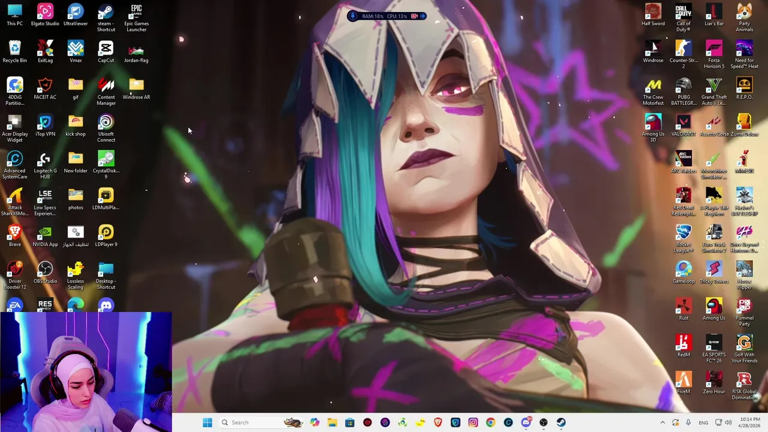Launch PUBG BATTLEGROUNDS shortcut
Screen dimensions: 768x432
pyautogui.click(x=683, y=92)
